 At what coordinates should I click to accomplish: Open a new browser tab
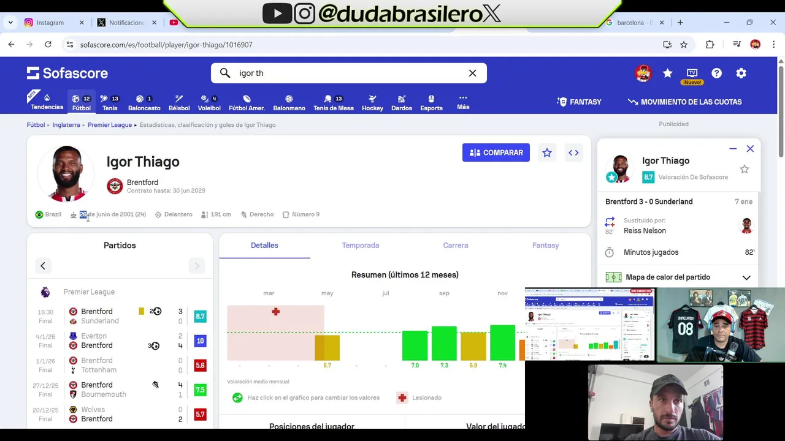coord(680,23)
